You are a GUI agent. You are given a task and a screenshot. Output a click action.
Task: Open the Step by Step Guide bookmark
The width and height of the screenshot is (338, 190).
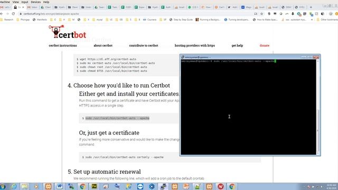(181, 20)
